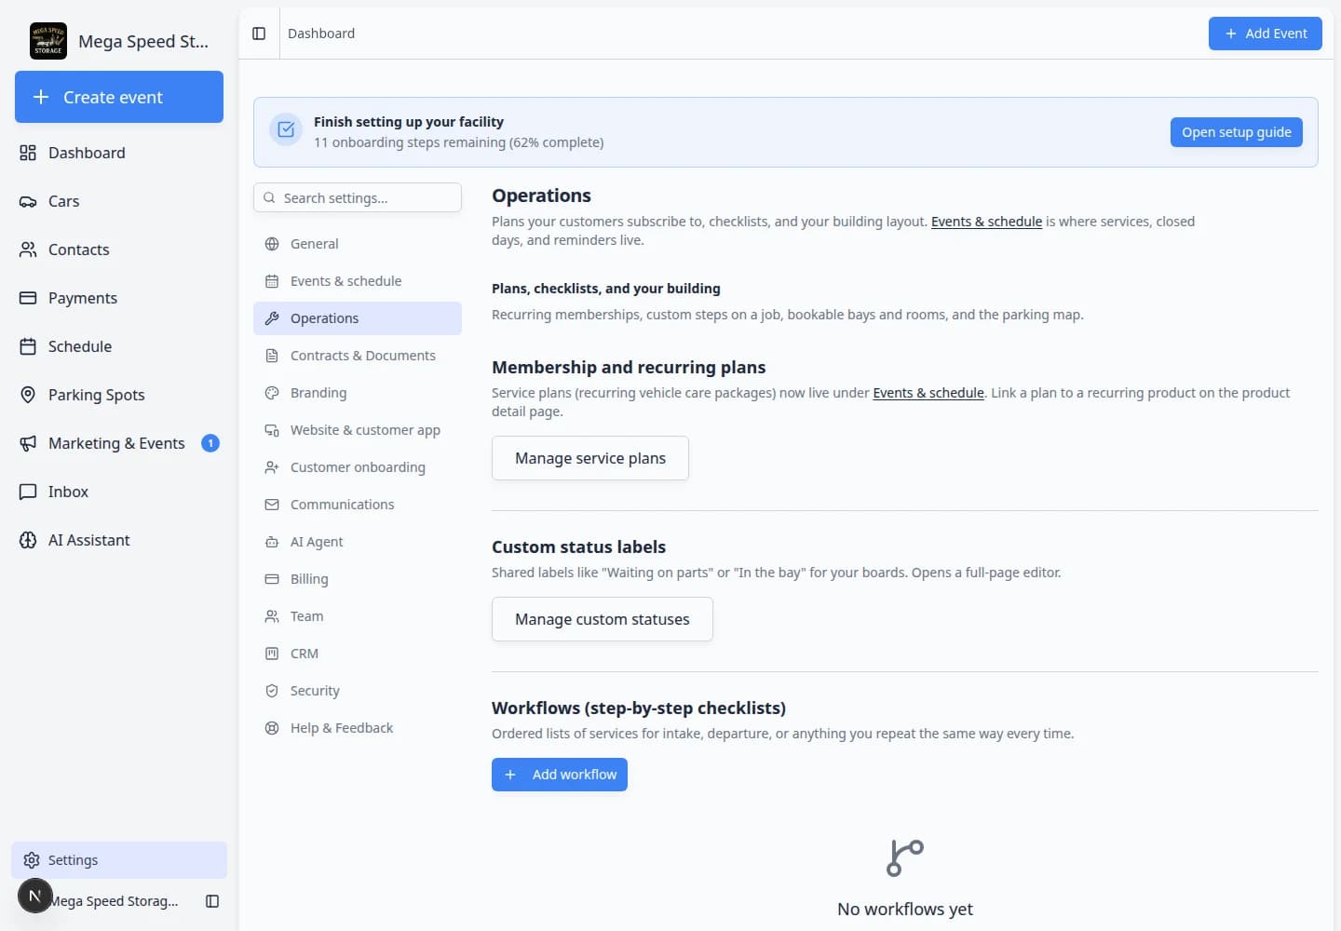Click the Add Event button in header
Image resolution: width=1341 pixels, height=931 pixels.
(x=1265, y=34)
